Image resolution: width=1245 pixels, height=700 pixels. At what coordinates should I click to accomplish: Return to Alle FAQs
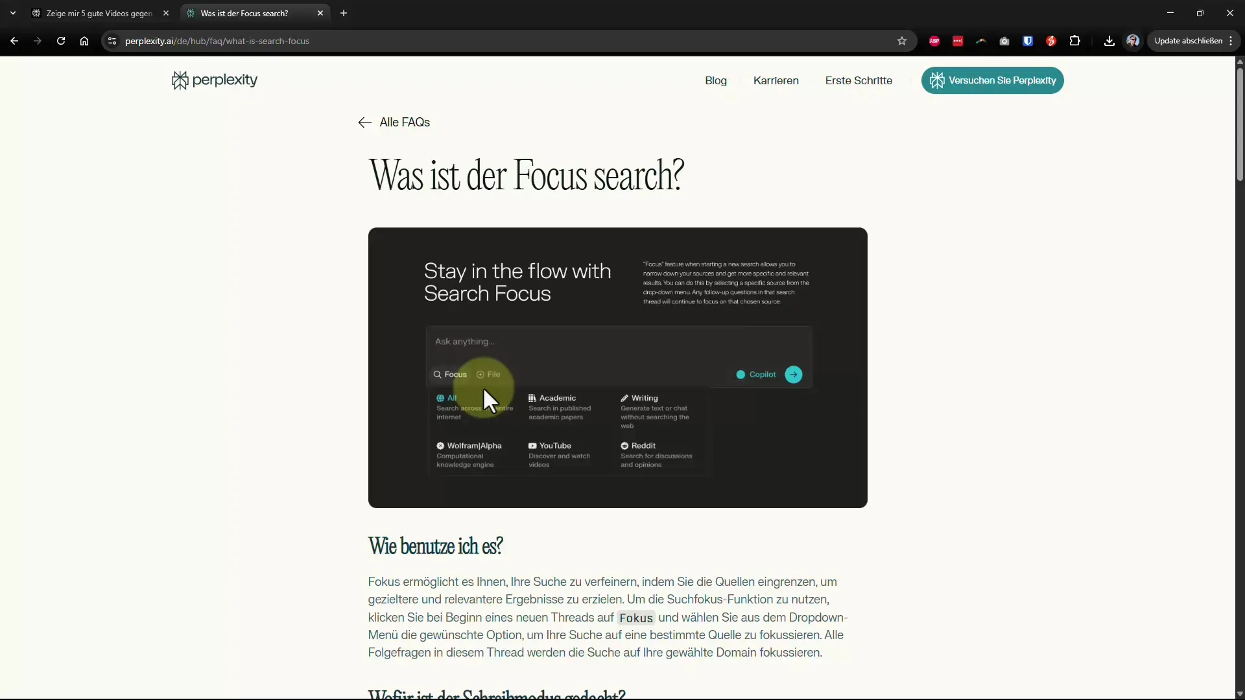click(x=394, y=122)
